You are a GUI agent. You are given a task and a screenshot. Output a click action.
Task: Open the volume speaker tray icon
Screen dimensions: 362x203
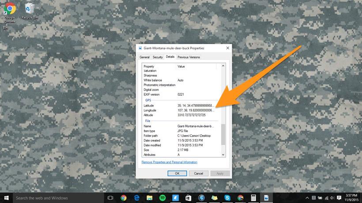tap(332, 198)
